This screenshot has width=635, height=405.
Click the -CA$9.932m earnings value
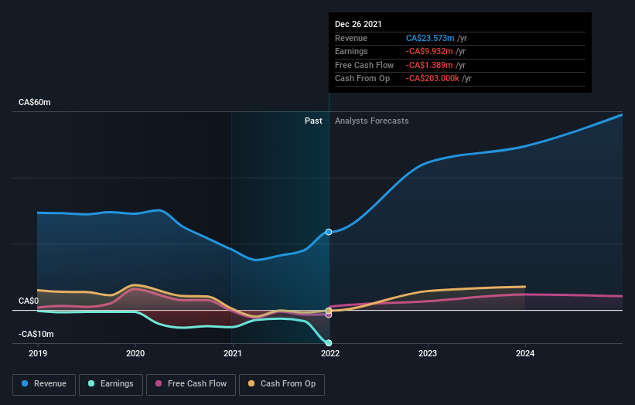point(429,51)
